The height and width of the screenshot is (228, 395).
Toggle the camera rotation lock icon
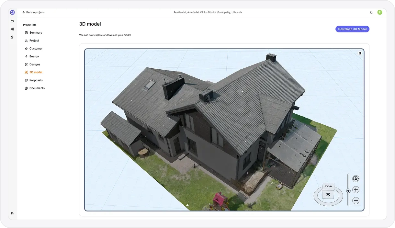tap(356, 179)
